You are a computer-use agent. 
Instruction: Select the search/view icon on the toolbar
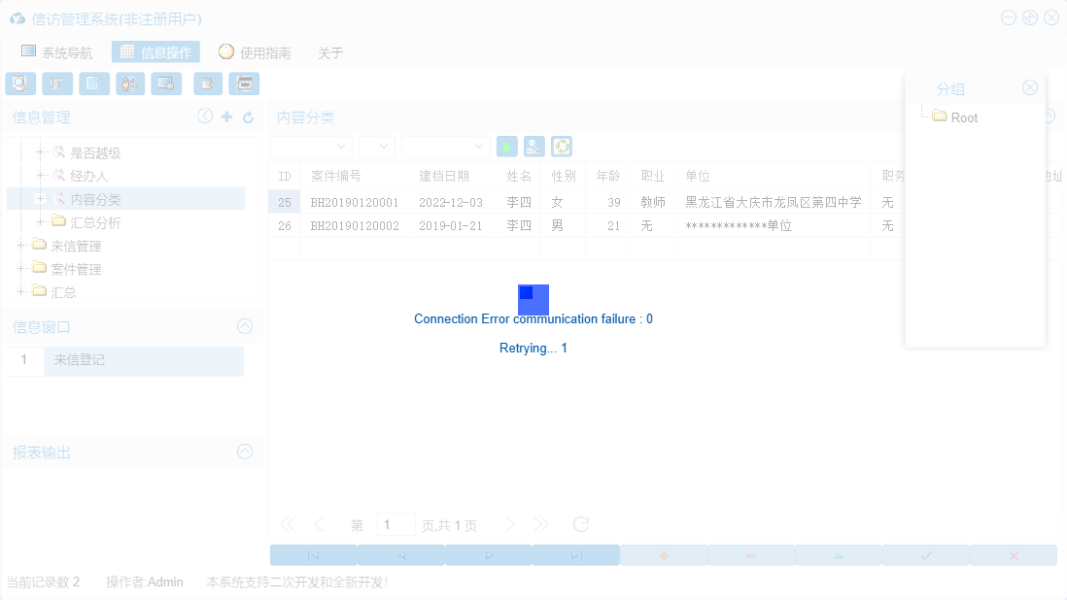20,83
